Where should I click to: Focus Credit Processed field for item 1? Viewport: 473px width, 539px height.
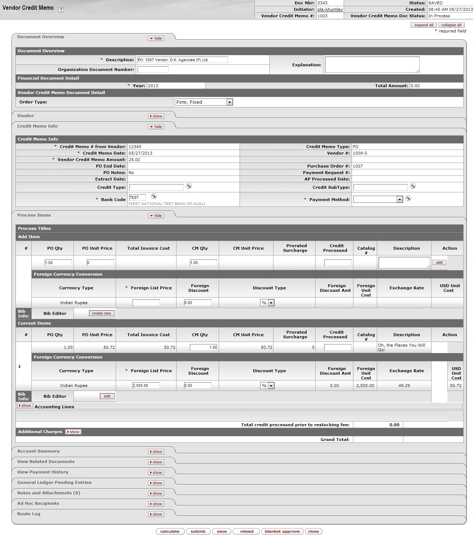[338, 347]
